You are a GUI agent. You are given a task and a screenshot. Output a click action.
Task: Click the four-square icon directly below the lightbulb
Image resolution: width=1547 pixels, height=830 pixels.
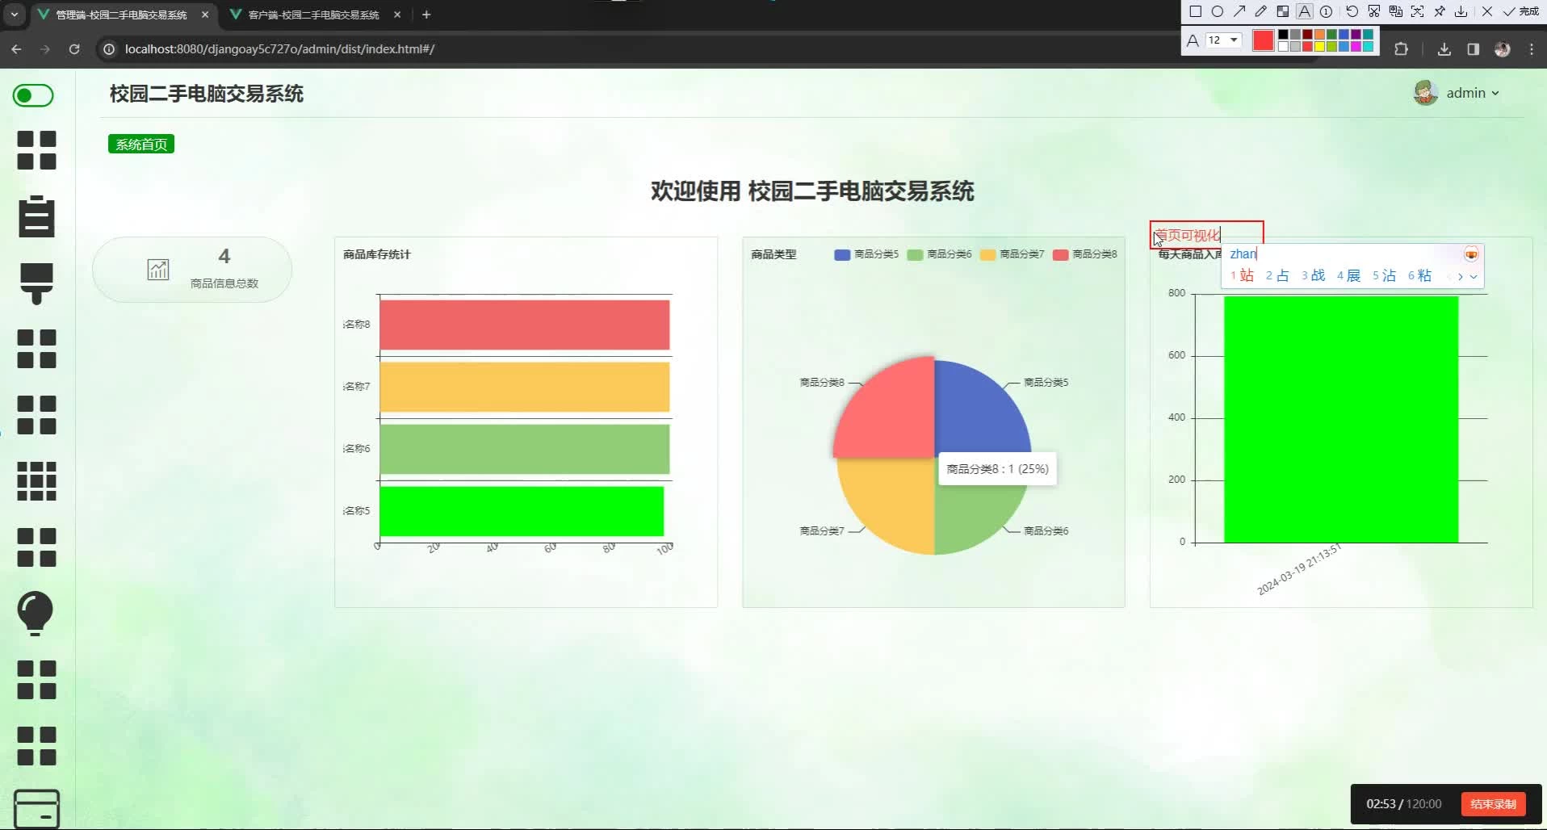[x=36, y=680]
